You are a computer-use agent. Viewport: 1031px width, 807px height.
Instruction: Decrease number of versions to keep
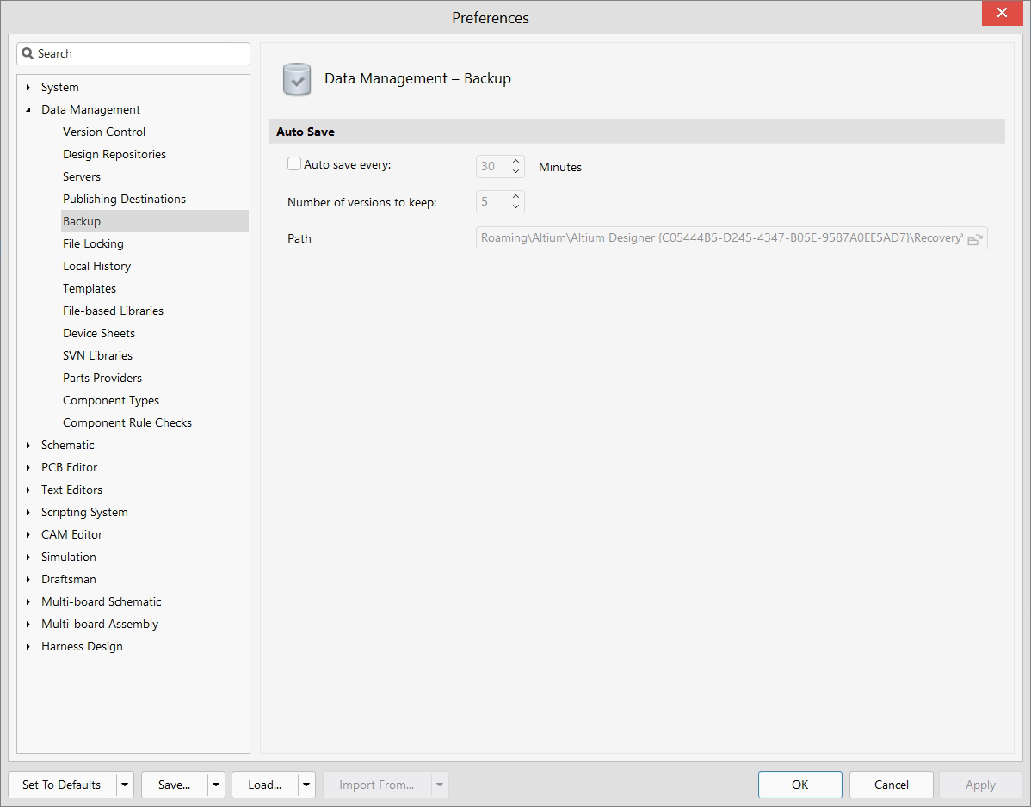click(516, 206)
